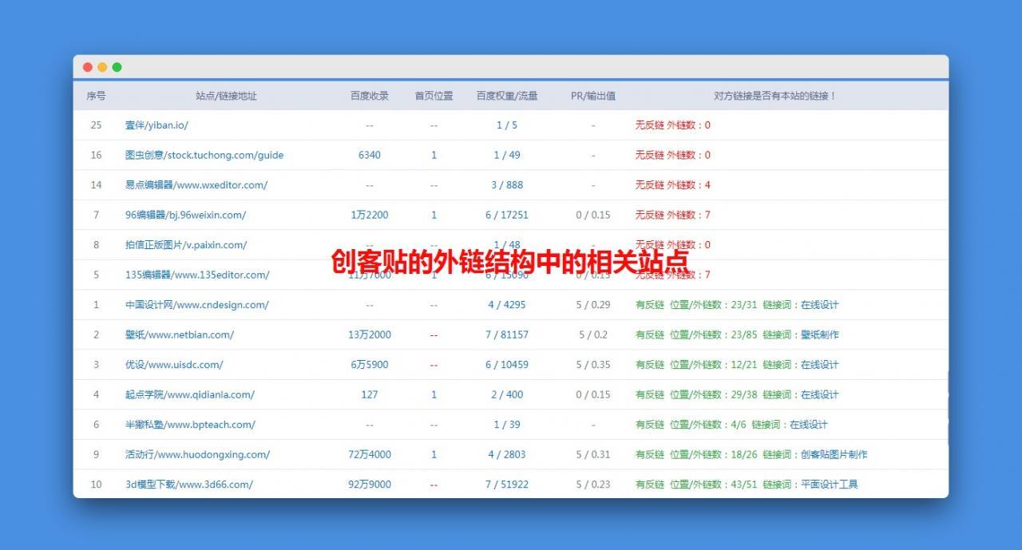The width and height of the screenshot is (1022, 550).
Task: Click weight/traffic value 4 / 4295
Action: point(507,305)
